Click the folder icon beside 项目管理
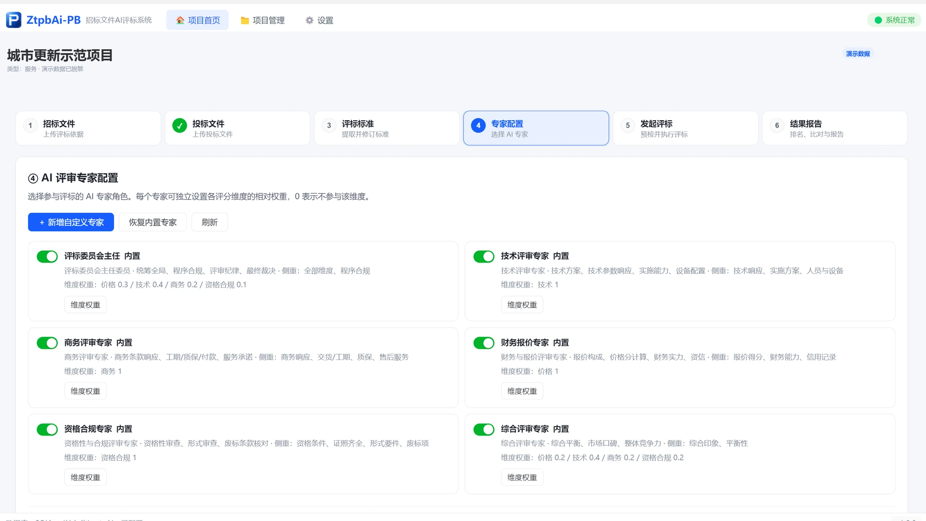926x521 pixels. 245,20
